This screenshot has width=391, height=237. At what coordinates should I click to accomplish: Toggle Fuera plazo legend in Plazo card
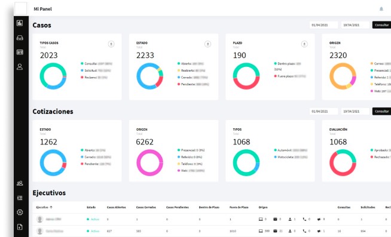(290, 76)
